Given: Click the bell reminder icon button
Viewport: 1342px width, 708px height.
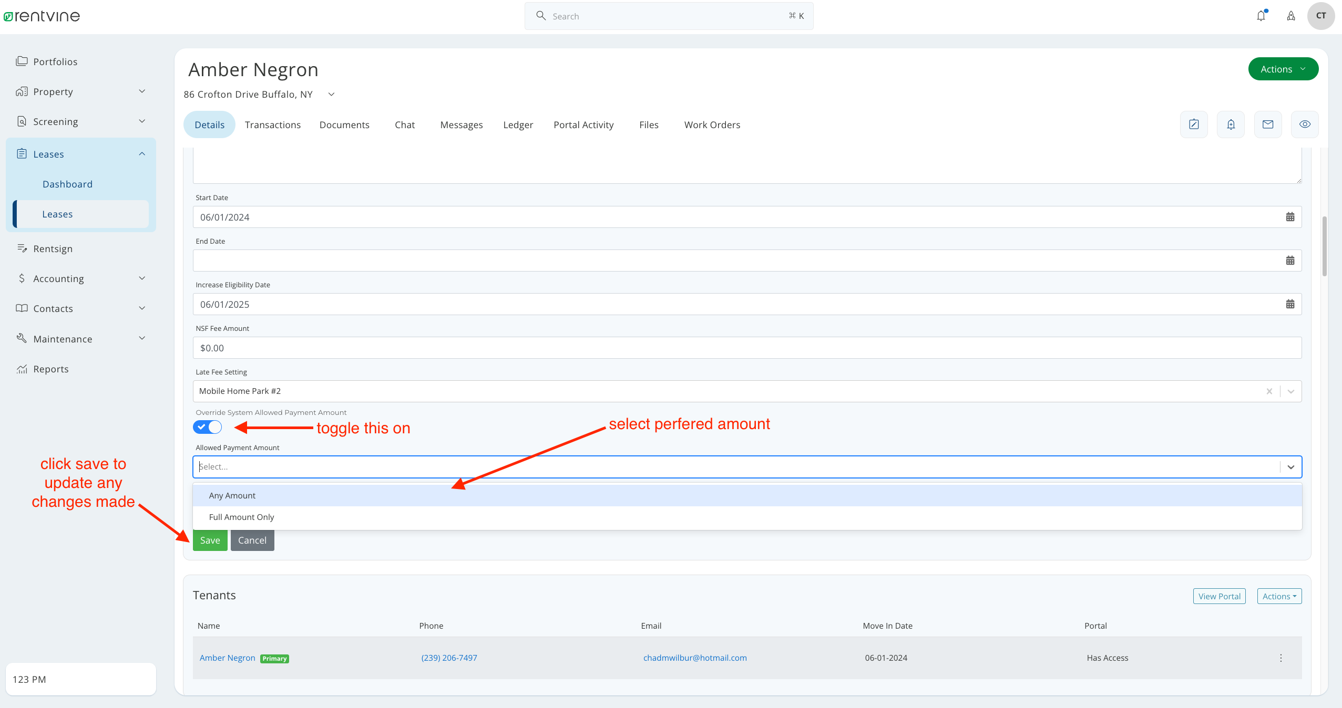Looking at the screenshot, I should coord(1231,124).
